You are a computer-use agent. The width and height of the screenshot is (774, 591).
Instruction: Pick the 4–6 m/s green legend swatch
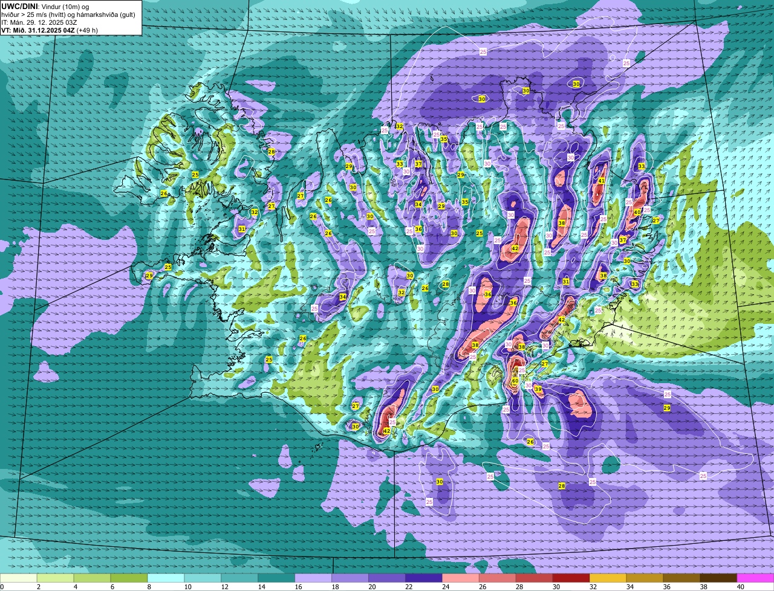pos(92,578)
